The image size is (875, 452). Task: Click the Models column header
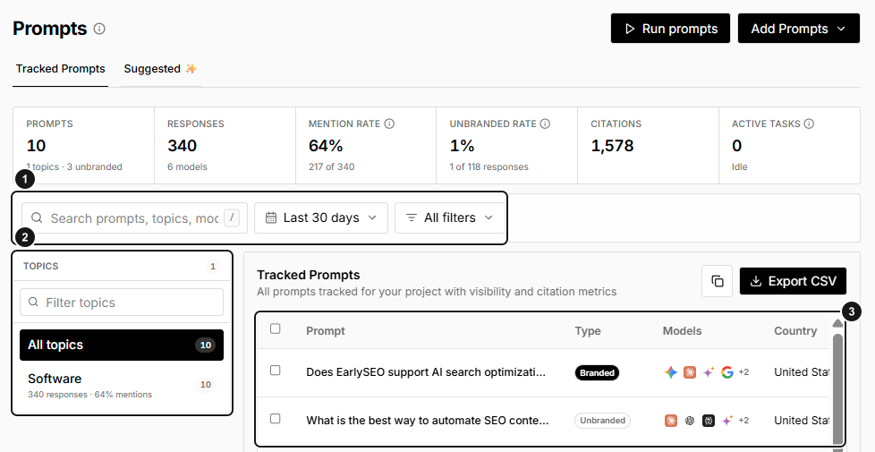(682, 331)
